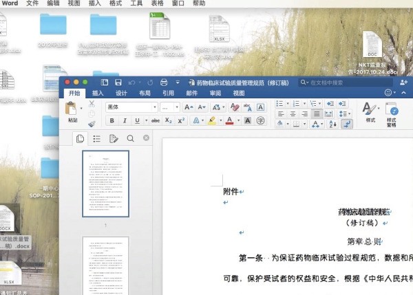This screenshot has height=295, width=413.
Task: Click the search in document field
Action: tap(346, 83)
